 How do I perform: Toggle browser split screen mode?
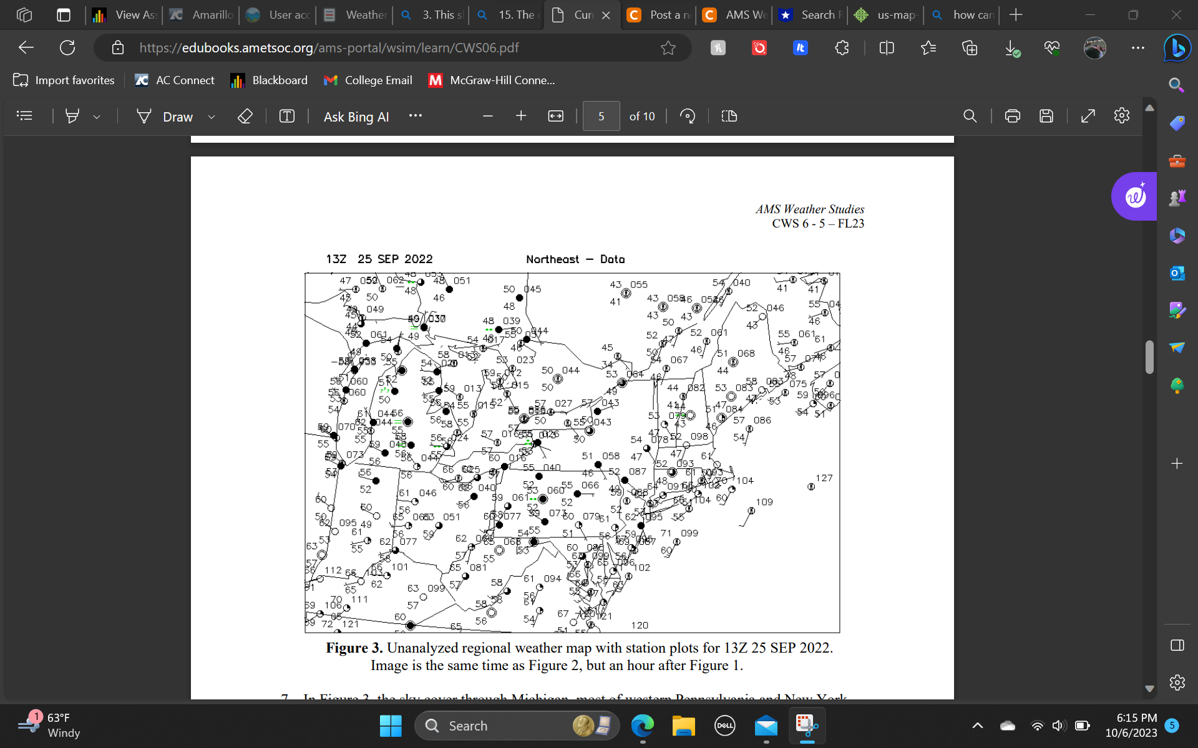(886, 47)
